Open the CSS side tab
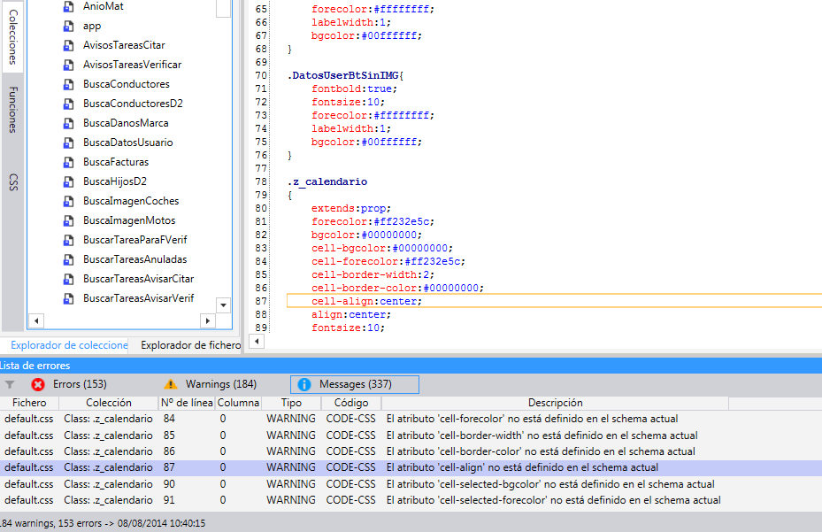 point(13,182)
